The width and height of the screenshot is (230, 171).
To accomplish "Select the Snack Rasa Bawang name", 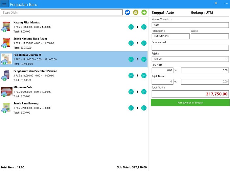I will [26, 103].
